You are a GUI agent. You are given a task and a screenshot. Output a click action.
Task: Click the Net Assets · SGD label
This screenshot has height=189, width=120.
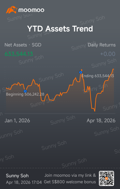pyautogui.click(x=23, y=45)
